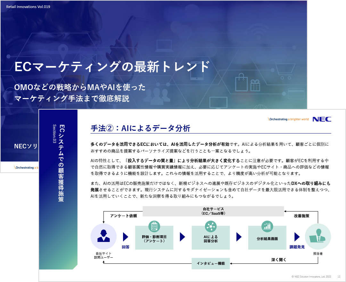Click the 深く聞く label
Image resolution: width=346 pixels, height=282 pixels.
[x=279, y=260]
